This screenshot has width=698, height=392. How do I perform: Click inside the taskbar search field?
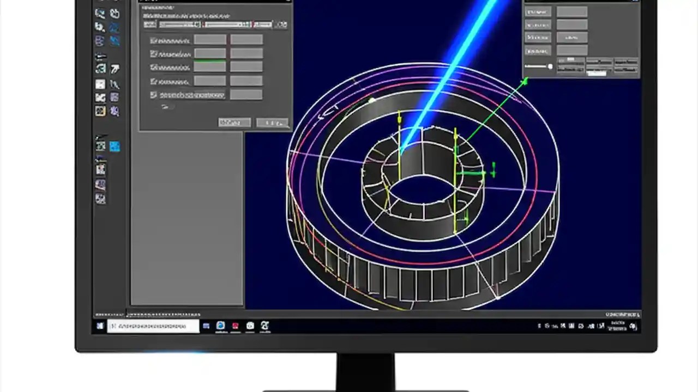tap(153, 326)
